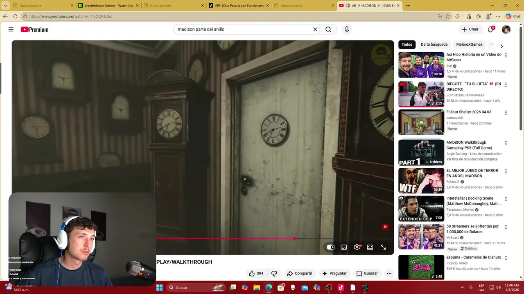The image size is (524, 294).
Task: Open a new browser tab
Action: 408,6
